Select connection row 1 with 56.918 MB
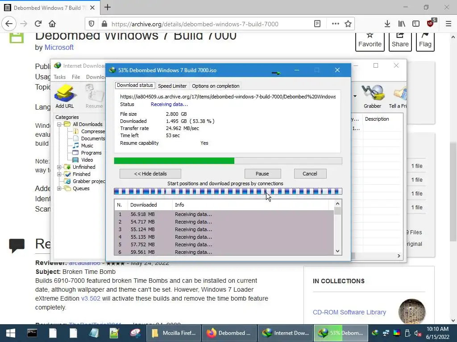 (x=224, y=214)
